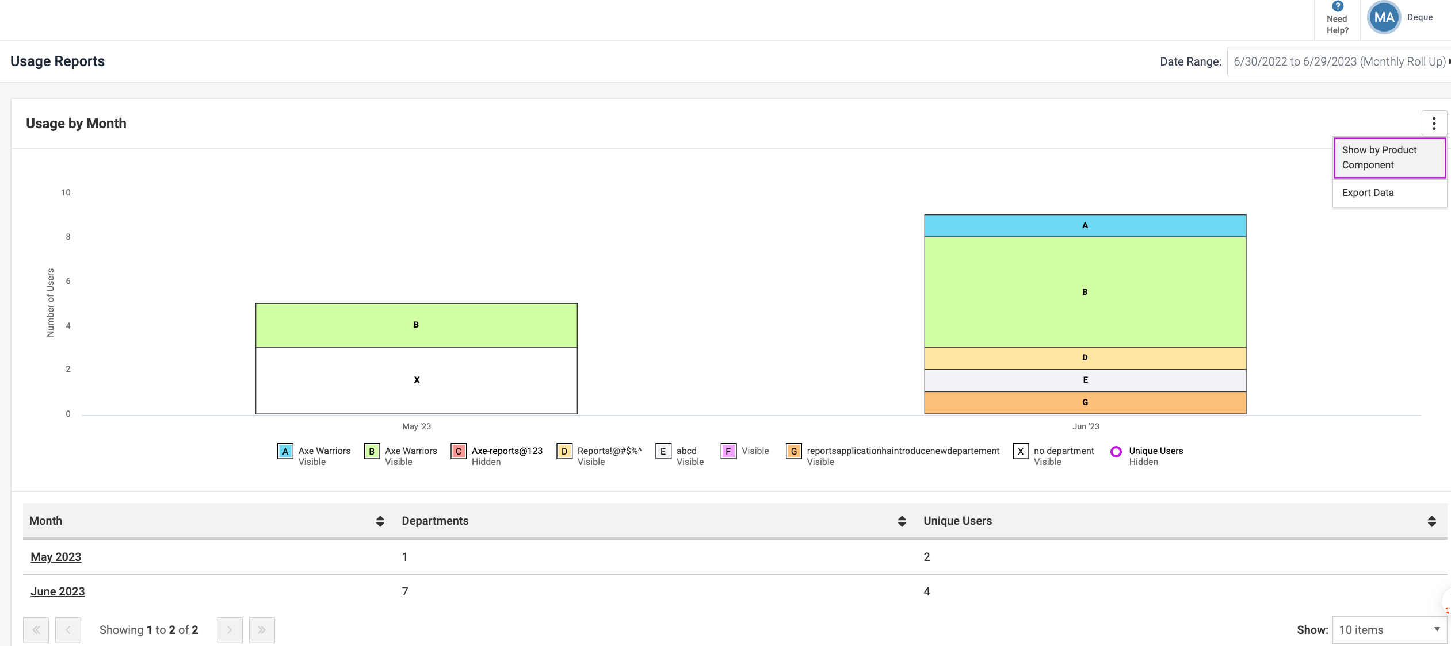Go to previous page arrow icon
This screenshot has height=646, width=1451.
pos(68,630)
